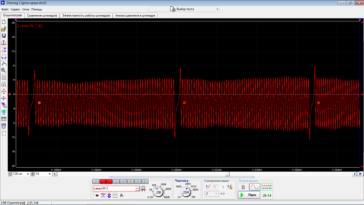Click the overlapping sine waves icon
The height and width of the screenshot is (205, 364).
[x=4, y=84]
